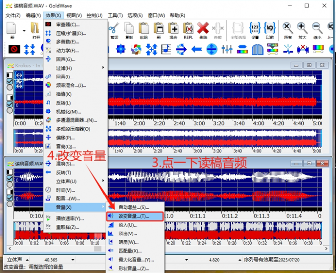Image resolution: width=336 pixels, height=273 pixels.
Task: Choose 压缩/扩展(D) effect menu entry
Action: pos(76,33)
